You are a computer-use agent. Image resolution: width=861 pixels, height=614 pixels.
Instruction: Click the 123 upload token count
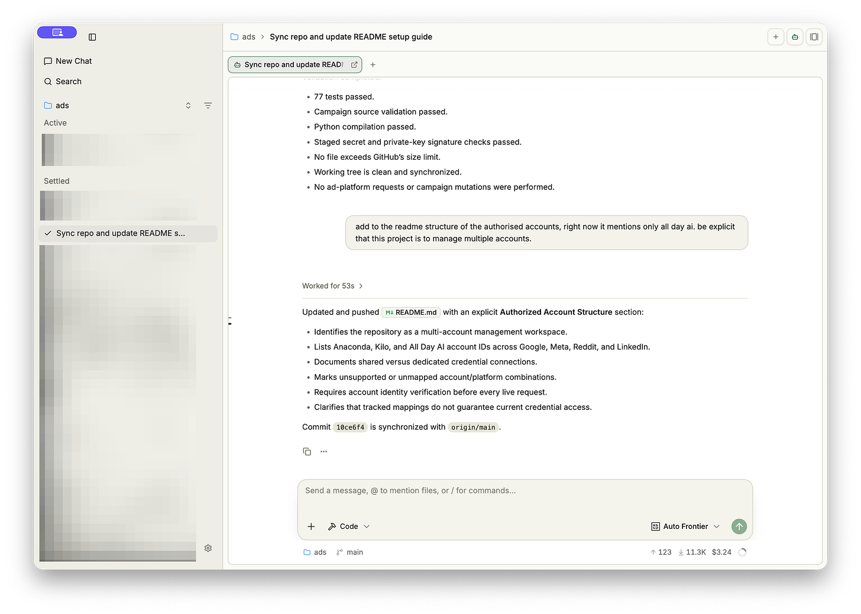tap(661, 552)
